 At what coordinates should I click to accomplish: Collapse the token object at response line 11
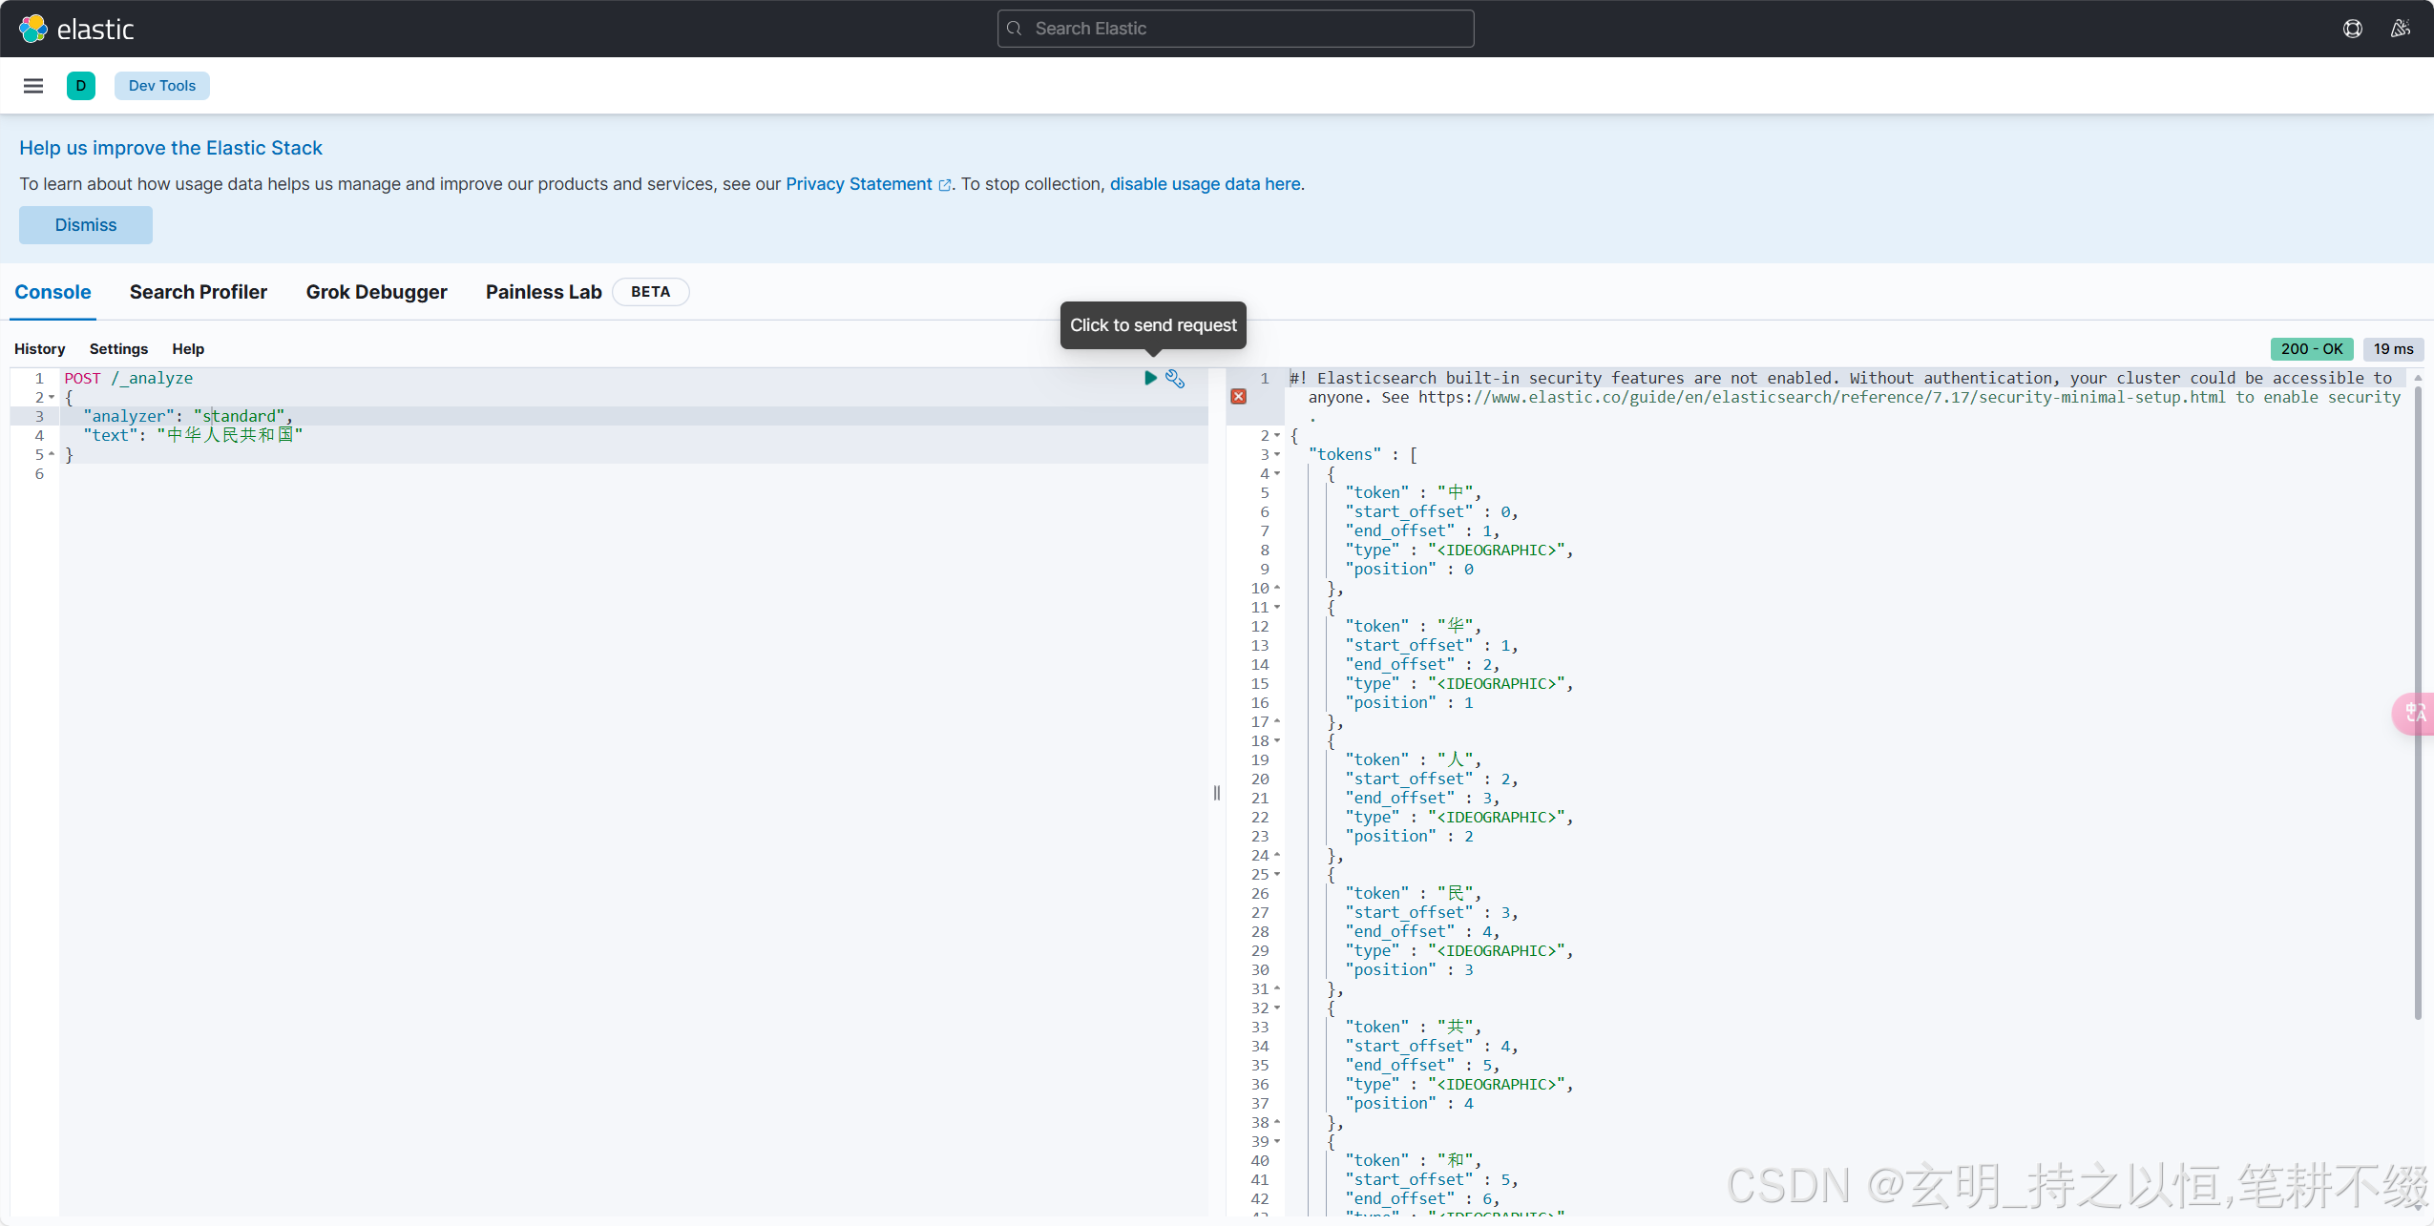click(x=1277, y=608)
